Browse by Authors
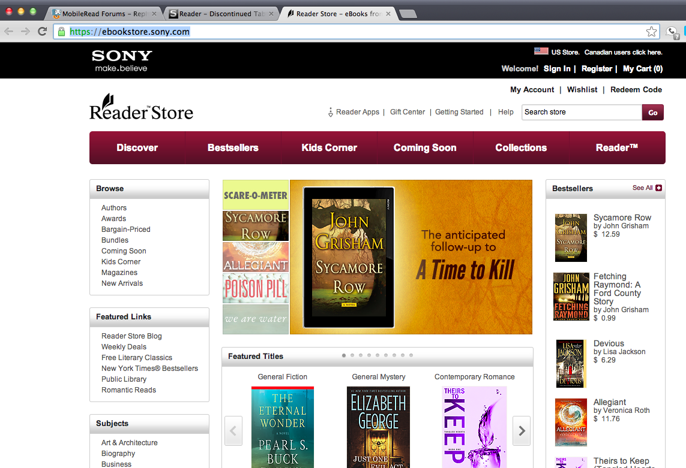The height and width of the screenshot is (468, 686). click(x=114, y=208)
